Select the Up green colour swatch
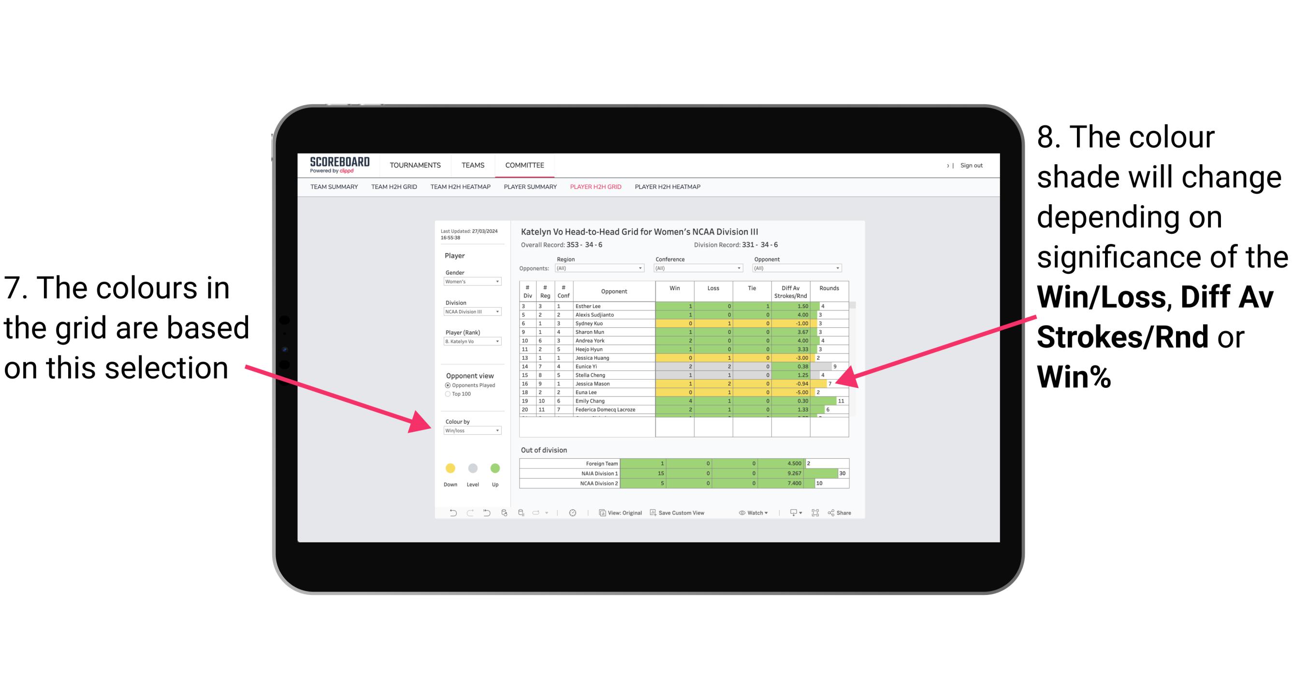Screen dimensions: 1293x695 point(495,468)
